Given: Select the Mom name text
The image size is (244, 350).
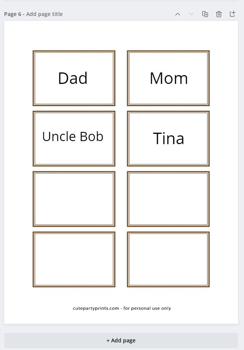Looking at the screenshot, I should (169, 78).
